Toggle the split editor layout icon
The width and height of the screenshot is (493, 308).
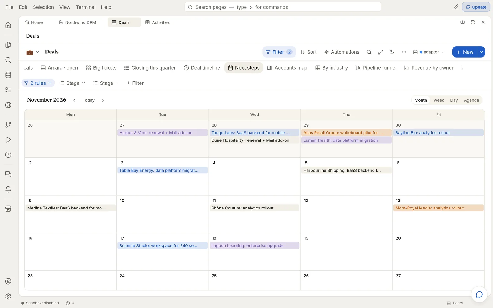click(x=462, y=22)
